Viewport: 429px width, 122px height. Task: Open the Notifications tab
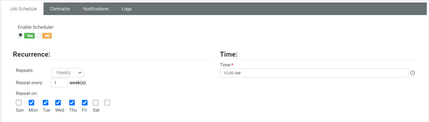pos(96,9)
